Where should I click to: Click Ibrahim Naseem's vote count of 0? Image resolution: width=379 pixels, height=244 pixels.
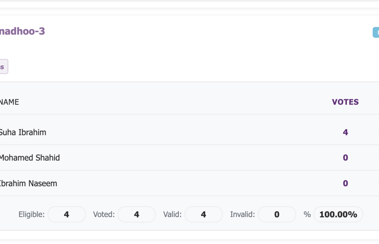345,183
